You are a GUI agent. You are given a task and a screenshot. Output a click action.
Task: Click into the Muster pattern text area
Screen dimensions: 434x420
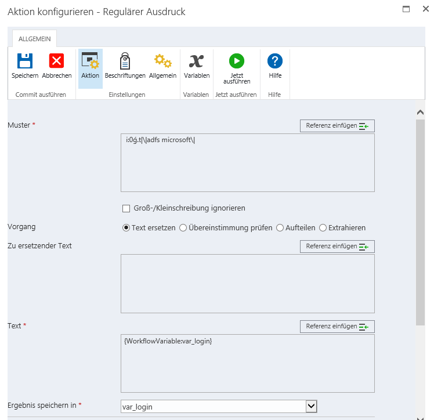click(x=247, y=162)
